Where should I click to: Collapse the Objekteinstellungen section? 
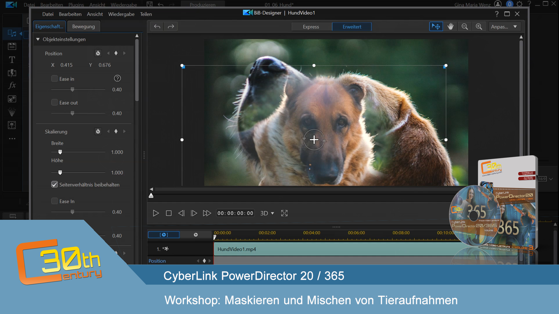click(x=38, y=39)
